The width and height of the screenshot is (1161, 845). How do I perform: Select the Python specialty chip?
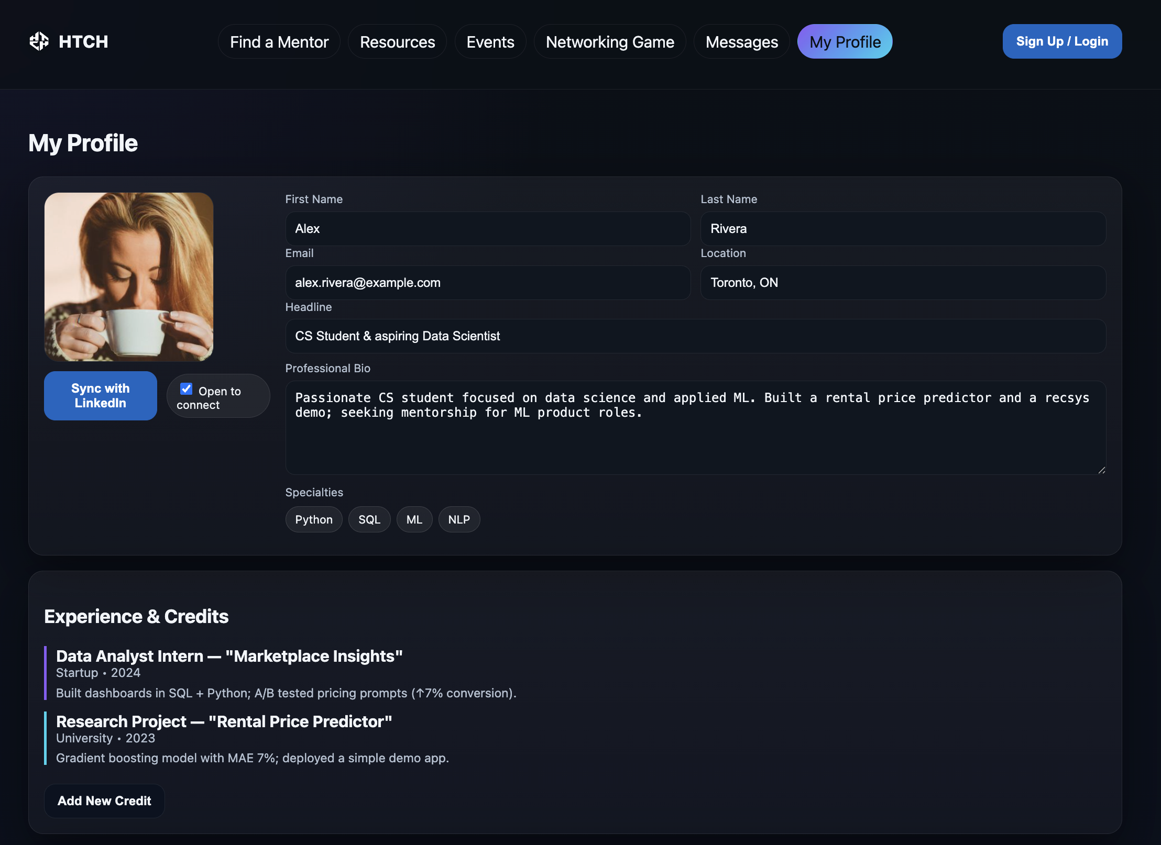tap(313, 520)
